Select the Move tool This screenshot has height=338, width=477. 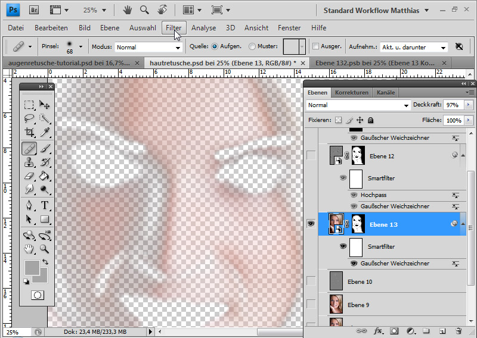(x=44, y=105)
